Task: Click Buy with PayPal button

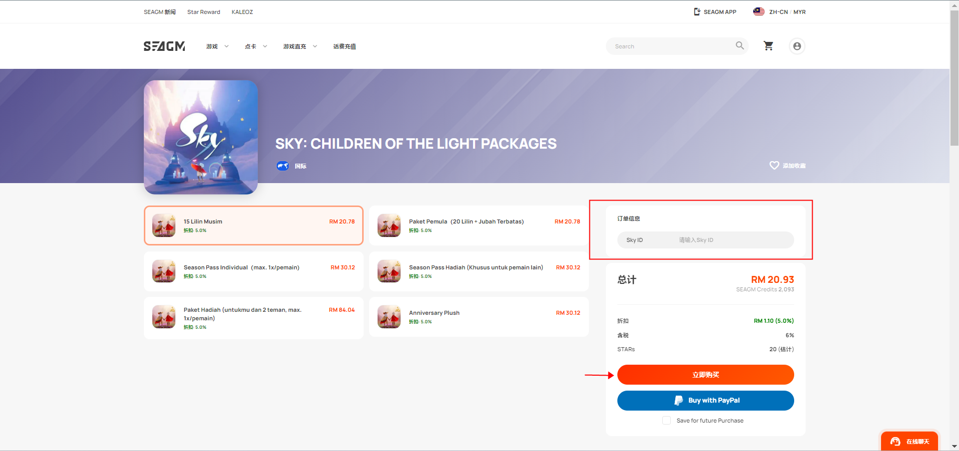Action: point(705,401)
